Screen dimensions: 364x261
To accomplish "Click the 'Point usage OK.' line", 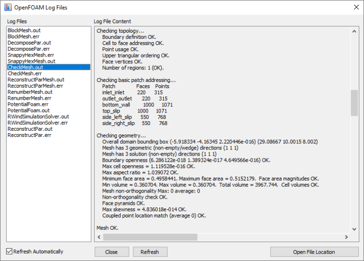I will pos(120,49).
